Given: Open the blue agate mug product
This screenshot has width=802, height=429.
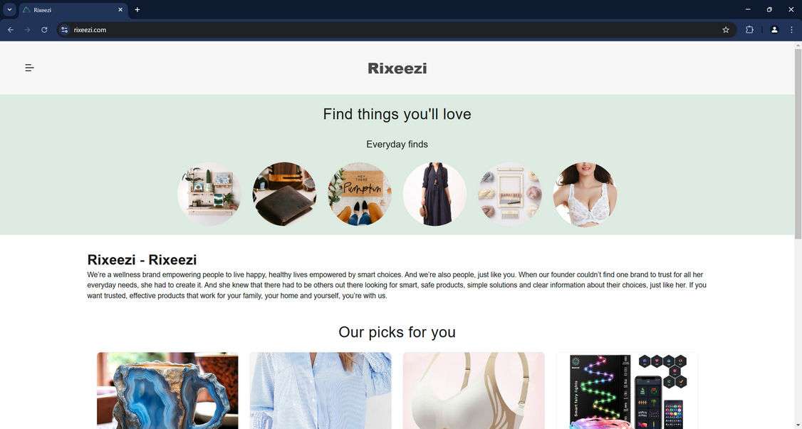Looking at the screenshot, I should click(167, 390).
